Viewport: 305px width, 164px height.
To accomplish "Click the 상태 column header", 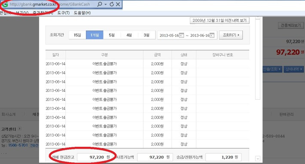I will pos(184,55).
